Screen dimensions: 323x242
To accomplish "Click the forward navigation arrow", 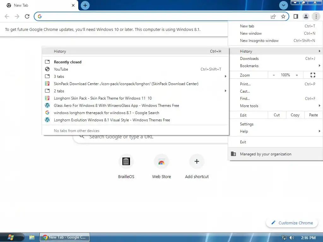I will pyautogui.click(x=17, y=16).
